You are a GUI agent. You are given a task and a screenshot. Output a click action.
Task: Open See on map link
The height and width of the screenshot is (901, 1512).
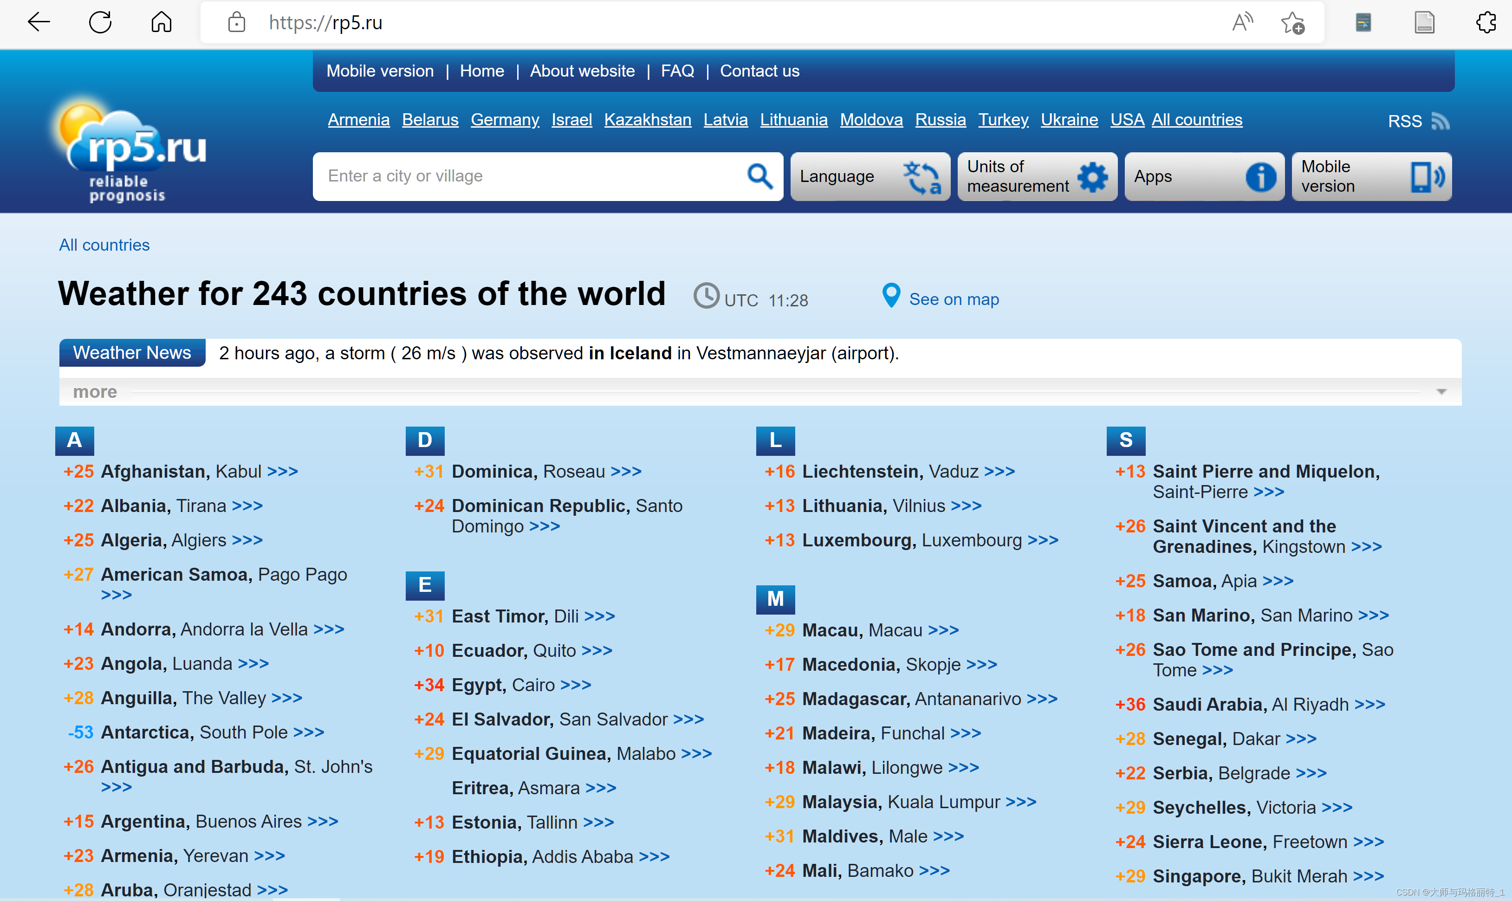(x=954, y=299)
